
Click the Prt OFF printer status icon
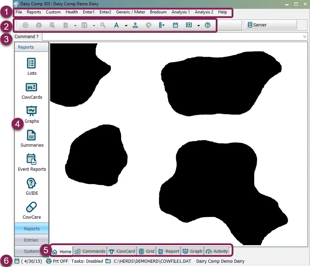[49, 261]
